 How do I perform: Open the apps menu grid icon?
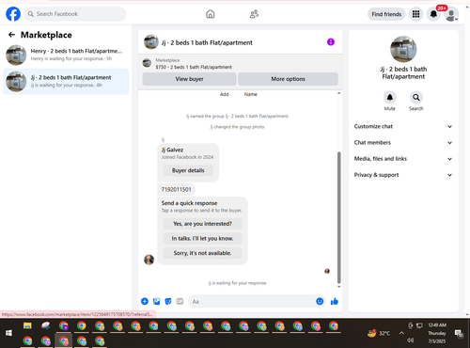415,14
